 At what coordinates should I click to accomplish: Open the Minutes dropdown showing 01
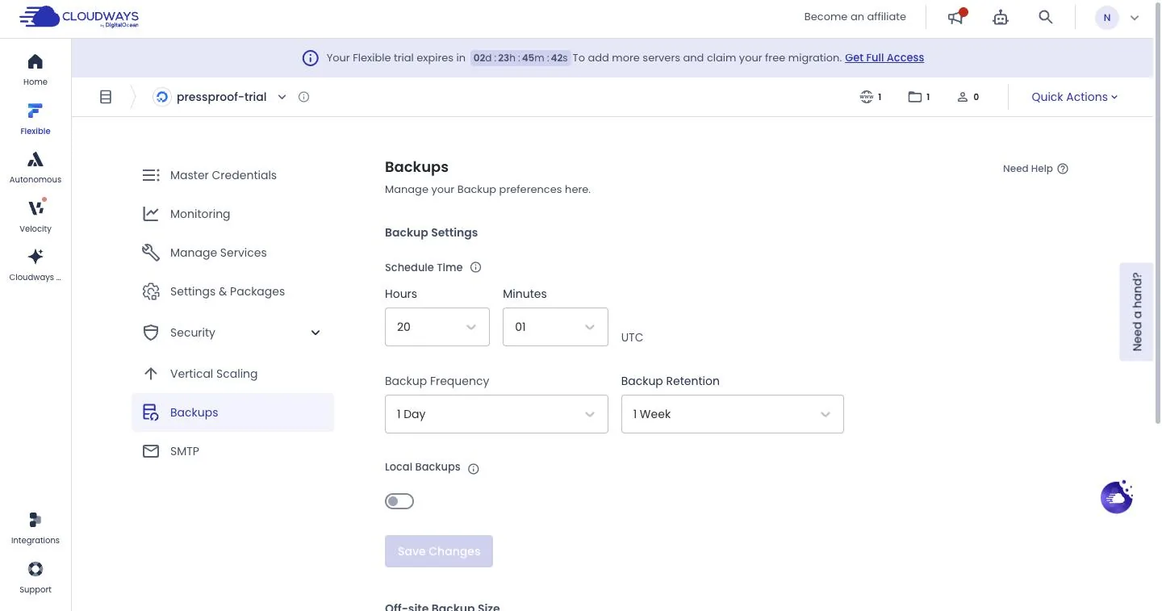coord(555,327)
